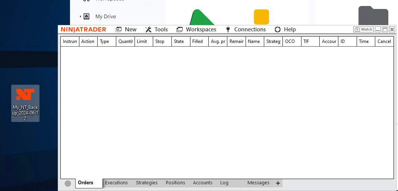Click the Time column header
The height and width of the screenshot is (191, 398).
(364, 41)
